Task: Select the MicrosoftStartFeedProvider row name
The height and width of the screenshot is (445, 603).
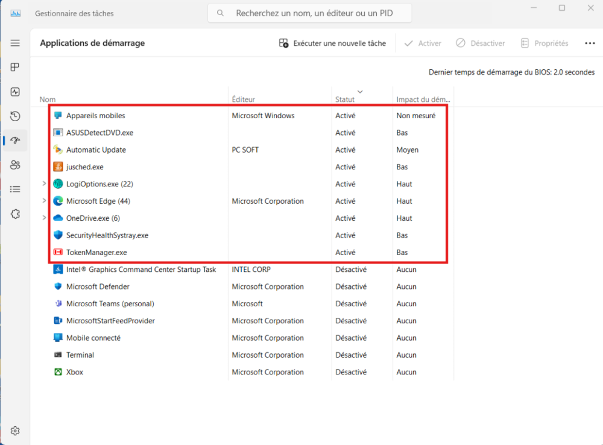Action: (110, 320)
